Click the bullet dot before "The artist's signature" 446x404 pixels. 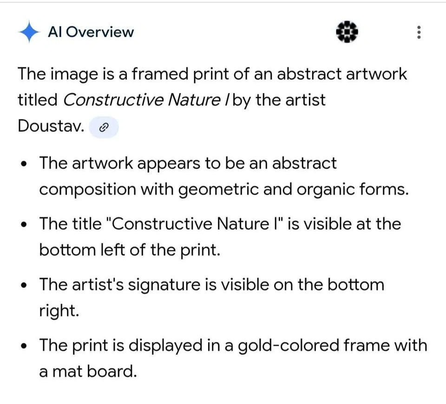pyautogui.click(x=24, y=285)
